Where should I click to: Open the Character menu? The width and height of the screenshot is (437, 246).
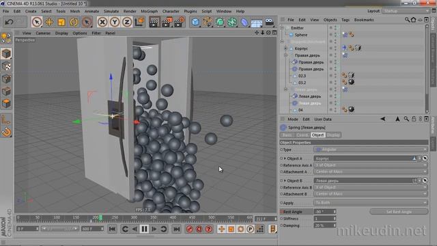tap(171, 11)
